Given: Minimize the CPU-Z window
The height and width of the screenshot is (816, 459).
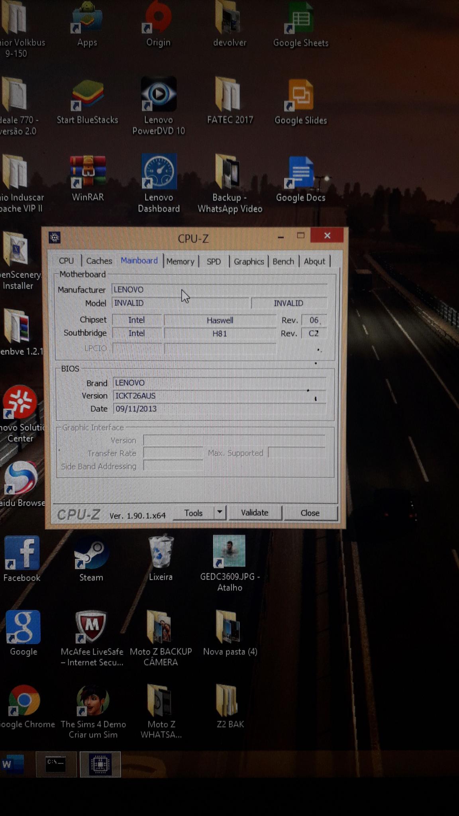Looking at the screenshot, I should click(281, 237).
